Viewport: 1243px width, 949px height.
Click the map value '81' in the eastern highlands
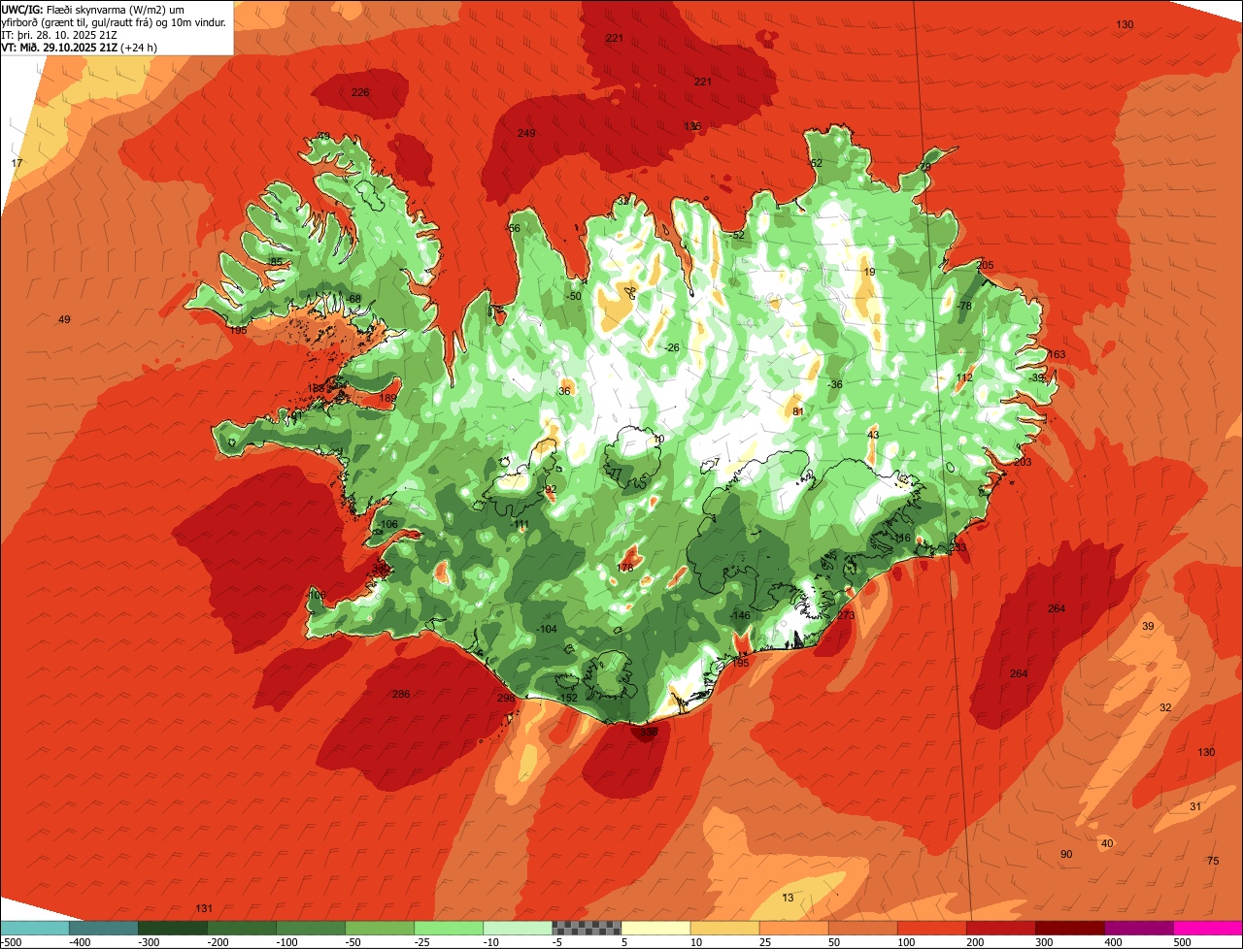click(798, 411)
